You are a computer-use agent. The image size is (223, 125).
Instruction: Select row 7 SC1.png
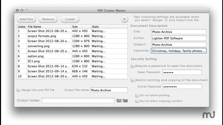click(72, 61)
